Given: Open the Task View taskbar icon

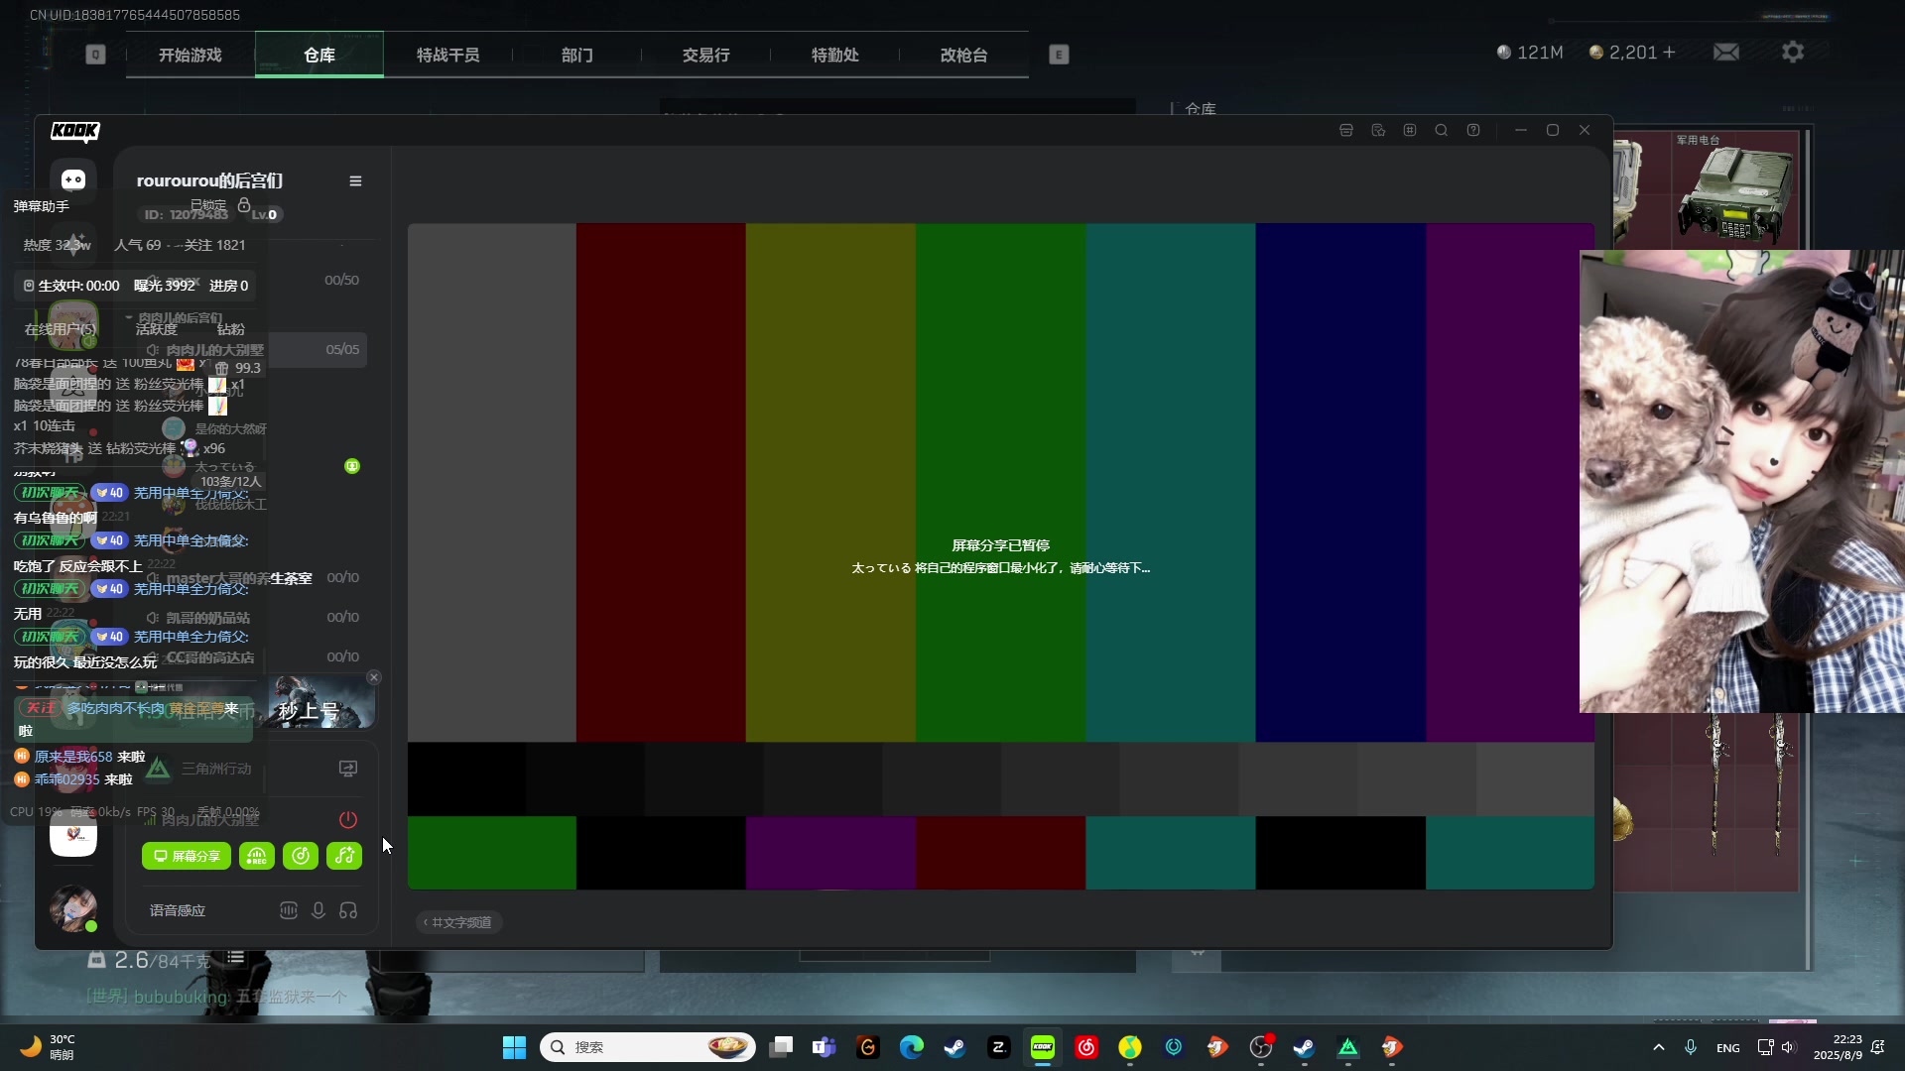Looking at the screenshot, I should pyautogui.click(x=781, y=1047).
